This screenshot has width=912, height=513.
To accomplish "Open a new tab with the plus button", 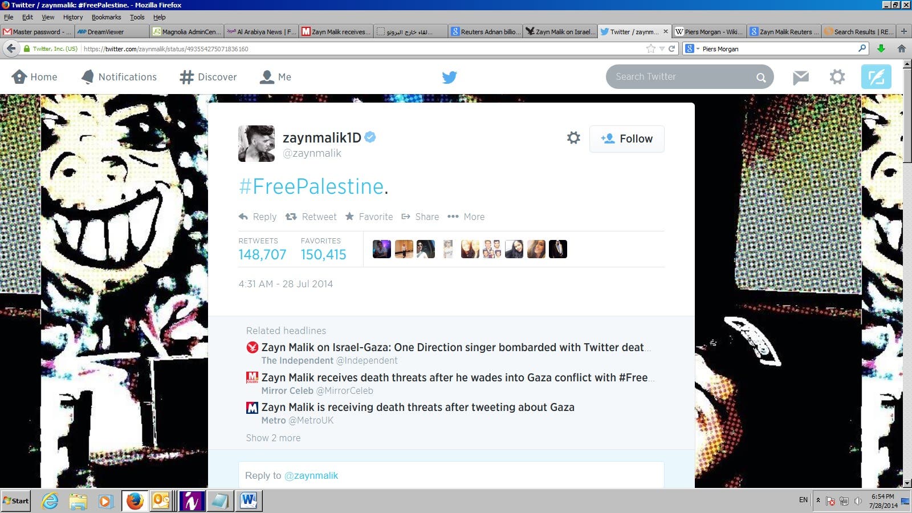I will 903,31.
